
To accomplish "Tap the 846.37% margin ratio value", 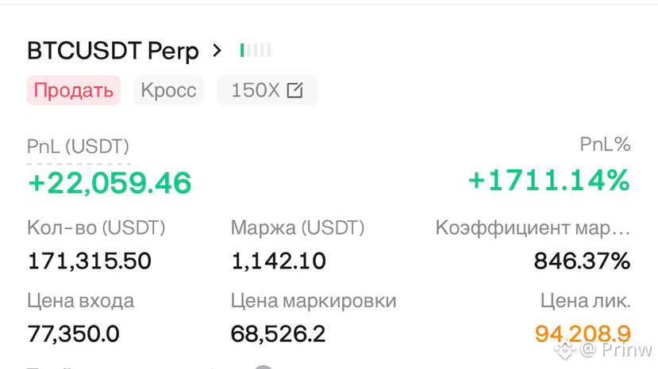I will (582, 261).
